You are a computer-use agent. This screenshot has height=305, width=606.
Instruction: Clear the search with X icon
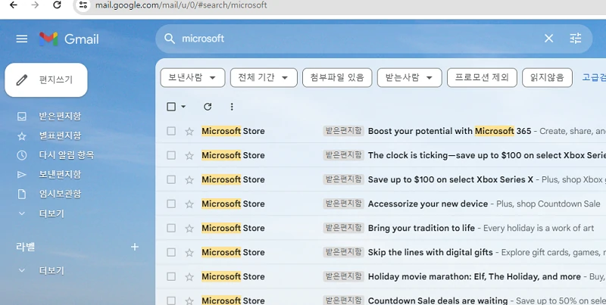click(548, 39)
